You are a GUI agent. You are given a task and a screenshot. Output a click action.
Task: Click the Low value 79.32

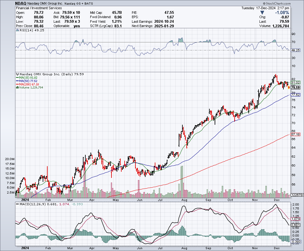pyautogui.click(x=39, y=22)
